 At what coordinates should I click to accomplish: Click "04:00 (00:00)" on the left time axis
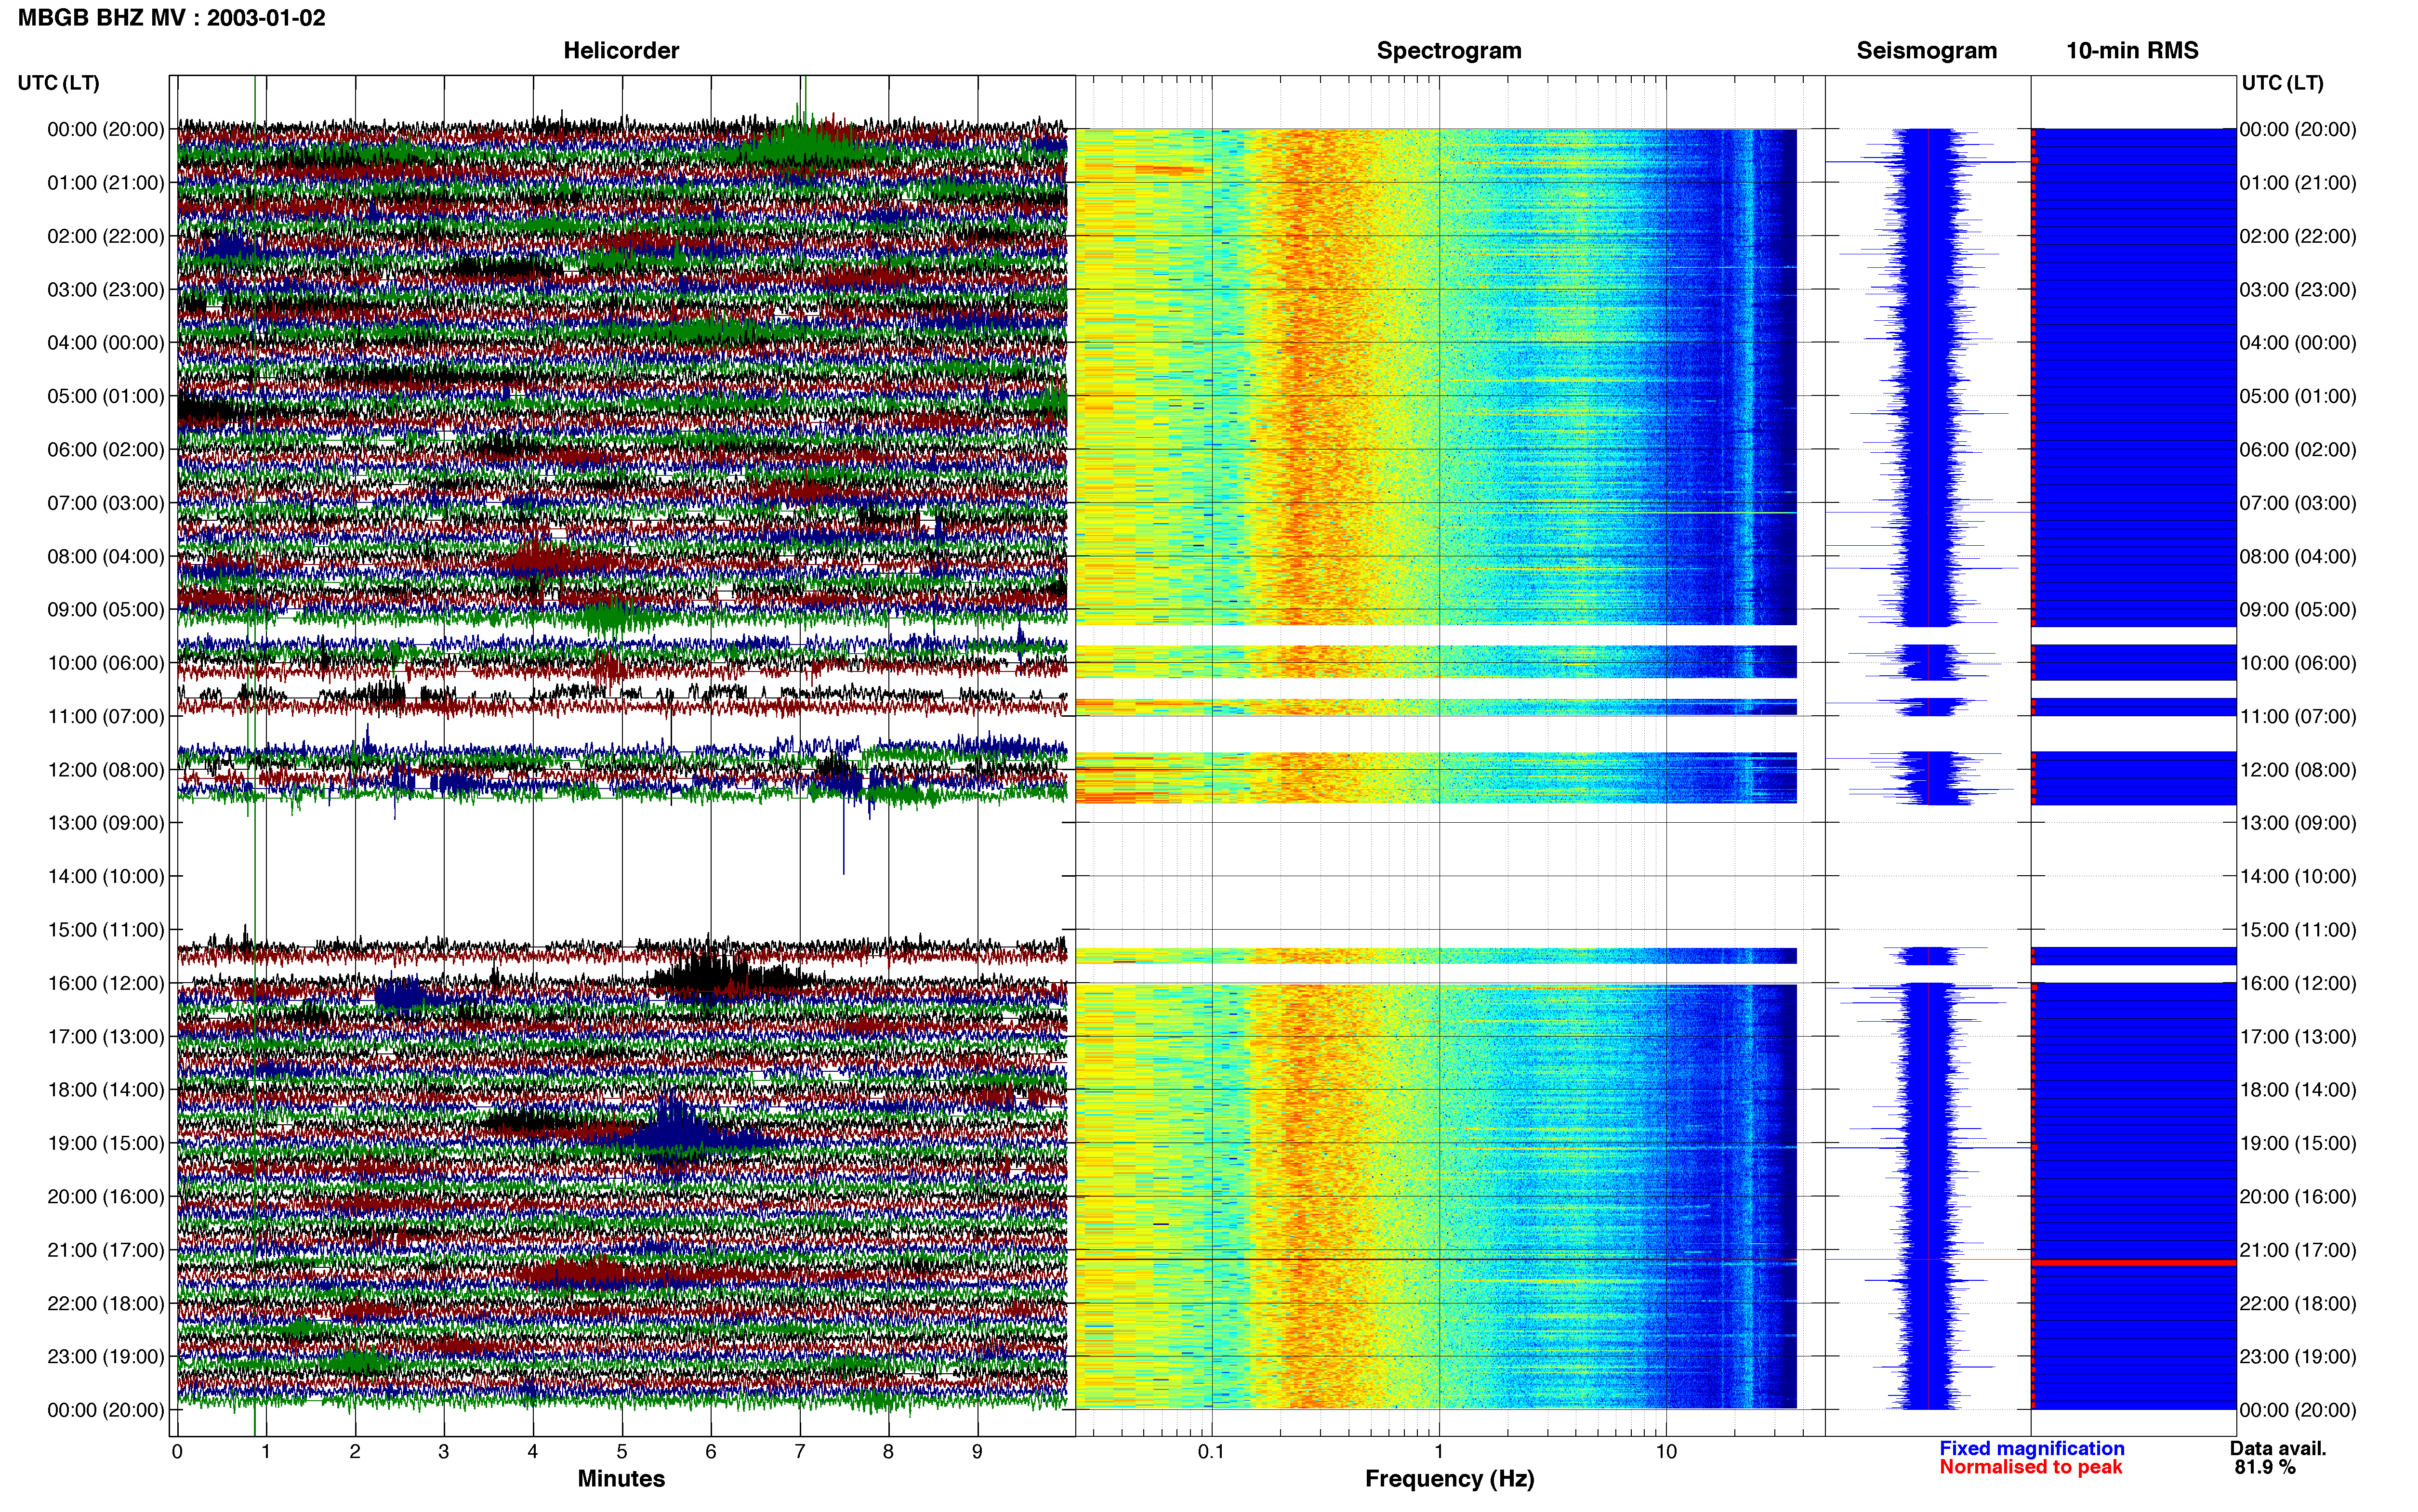pyautogui.click(x=106, y=343)
